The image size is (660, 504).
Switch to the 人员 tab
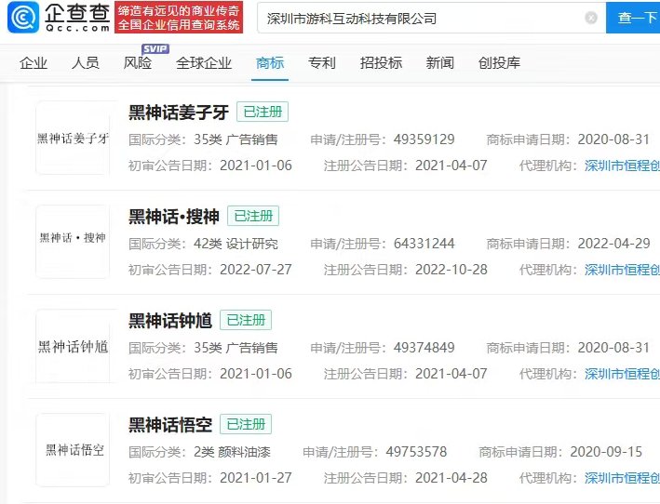pos(86,63)
